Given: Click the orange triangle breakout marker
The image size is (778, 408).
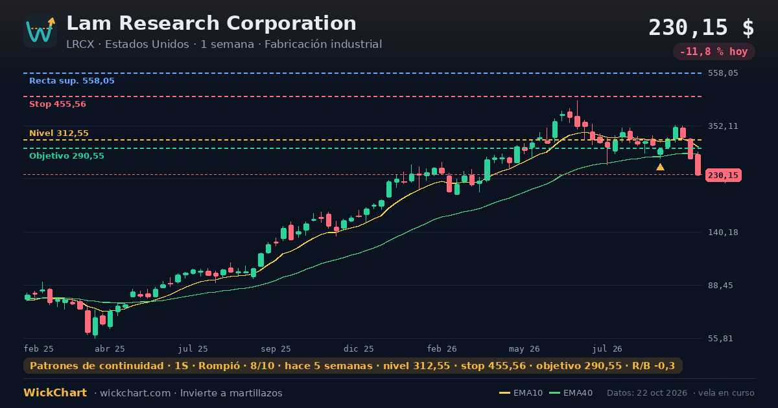Looking at the screenshot, I should click(x=660, y=167).
